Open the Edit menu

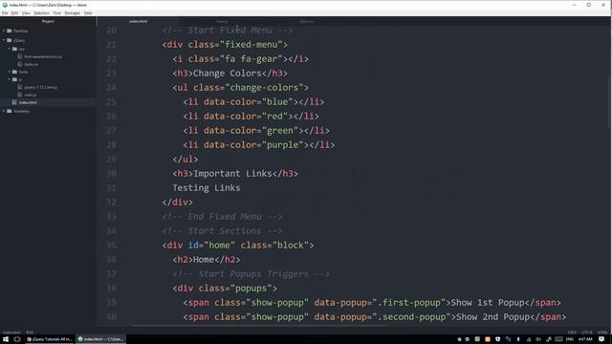pos(14,12)
